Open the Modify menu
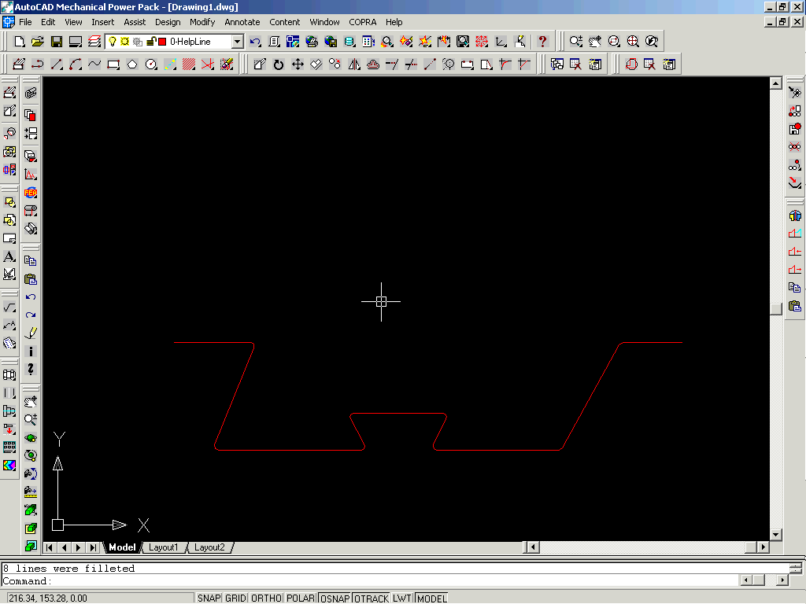This screenshot has height=604, width=806. click(x=202, y=22)
